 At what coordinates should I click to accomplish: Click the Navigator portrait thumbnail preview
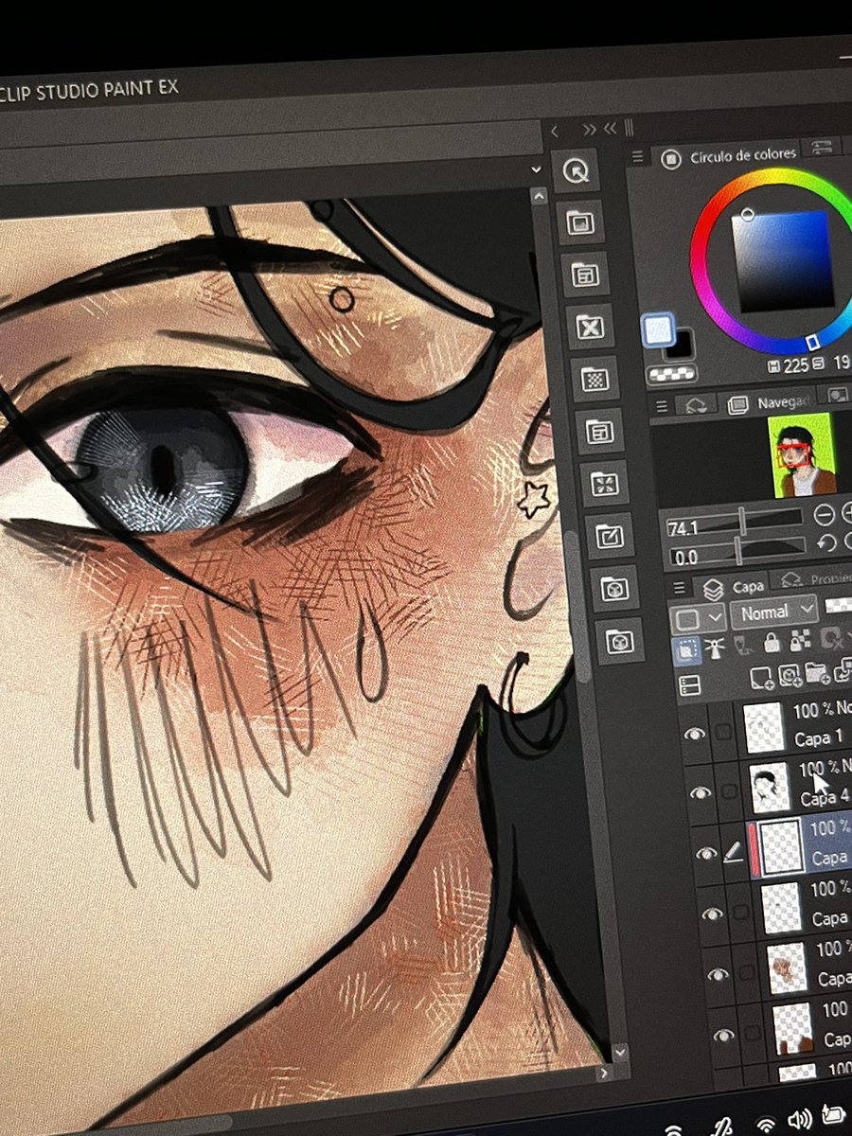click(x=801, y=454)
